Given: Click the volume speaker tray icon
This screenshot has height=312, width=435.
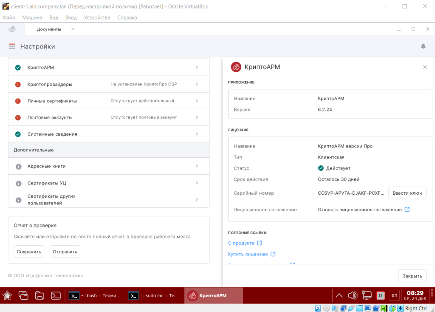Looking at the screenshot, I should coord(352,295).
